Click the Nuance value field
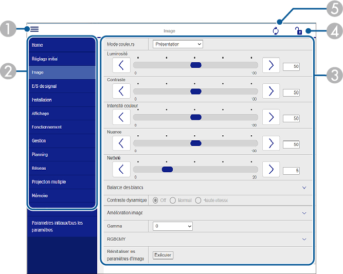Screen dimensions: 343x274 pyautogui.click(x=291, y=144)
